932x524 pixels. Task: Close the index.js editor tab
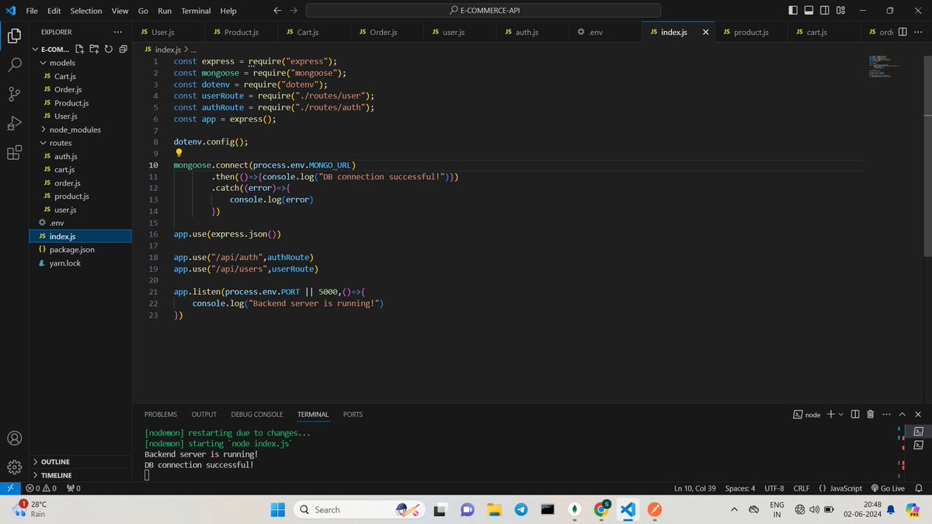(x=705, y=32)
